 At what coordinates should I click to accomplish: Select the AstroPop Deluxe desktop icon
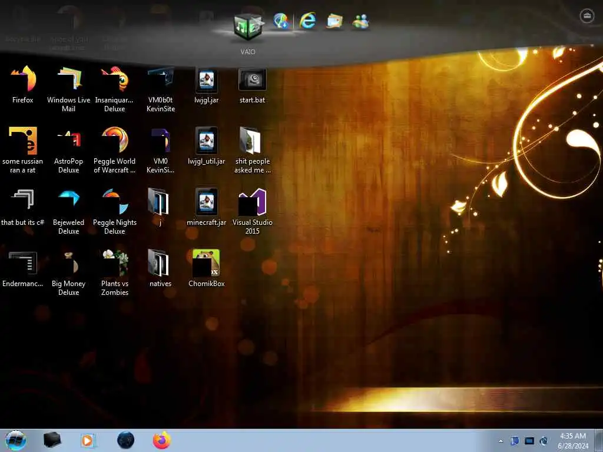(x=69, y=140)
